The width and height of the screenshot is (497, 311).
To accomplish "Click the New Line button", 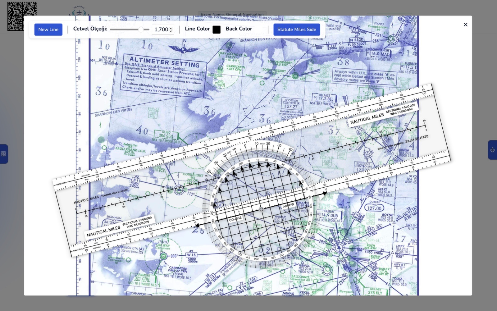I will 48,30.
